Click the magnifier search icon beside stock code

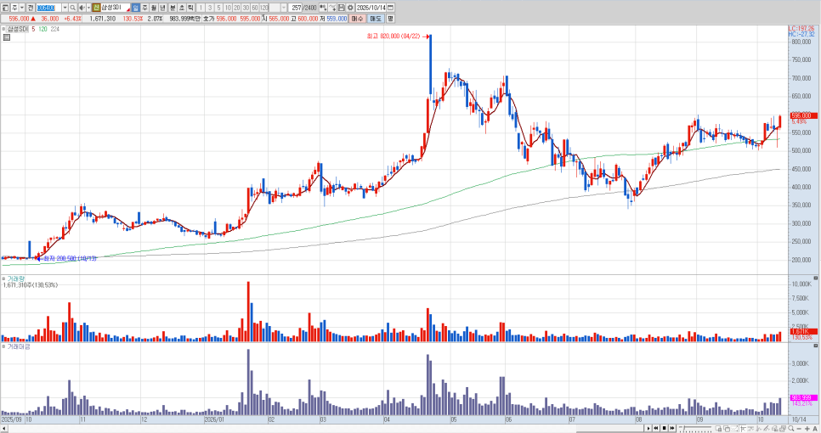point(73,8)
